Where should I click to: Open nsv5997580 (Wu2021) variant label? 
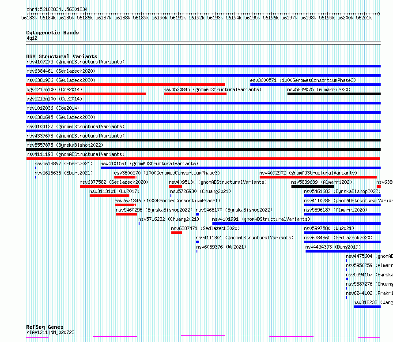(x=329, y=228)
